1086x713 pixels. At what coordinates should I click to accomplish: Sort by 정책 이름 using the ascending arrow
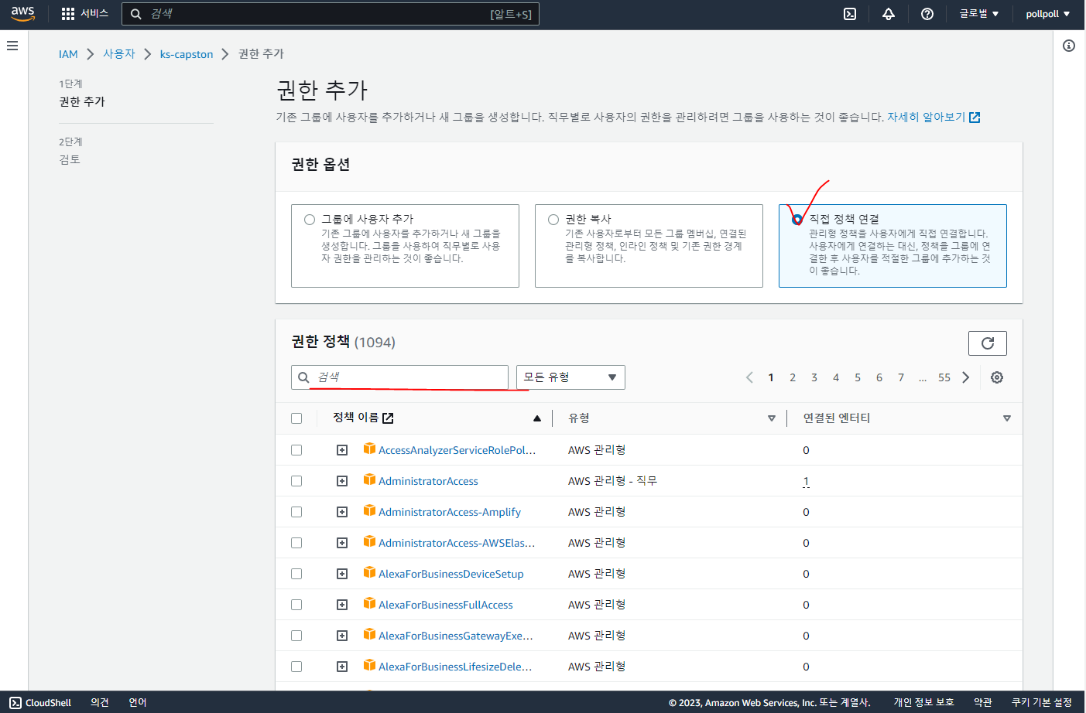pos(537,418)
